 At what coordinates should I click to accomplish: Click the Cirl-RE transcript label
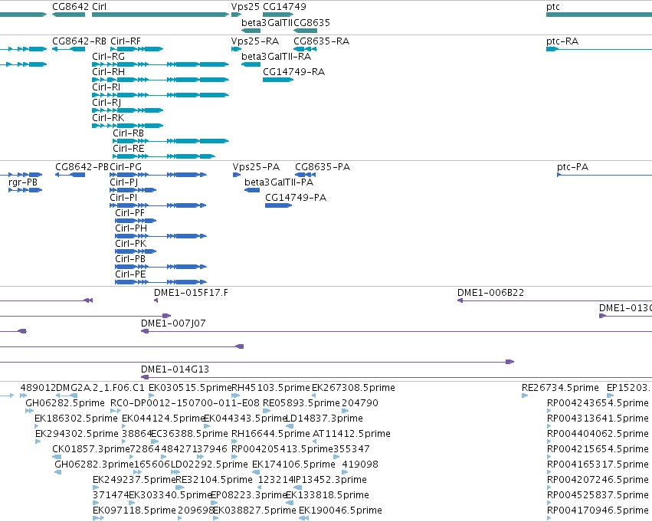(x=129, y=149)
